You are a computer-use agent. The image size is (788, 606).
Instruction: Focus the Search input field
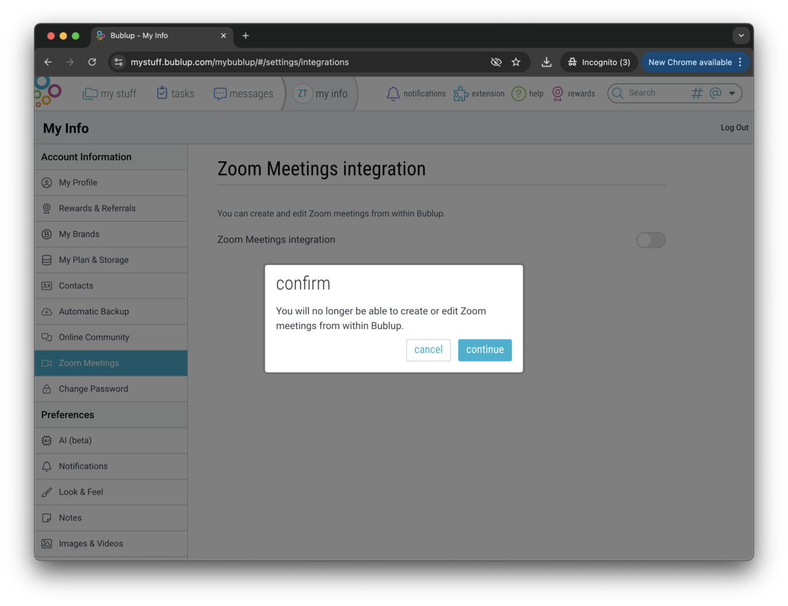(x=656, y=93)
